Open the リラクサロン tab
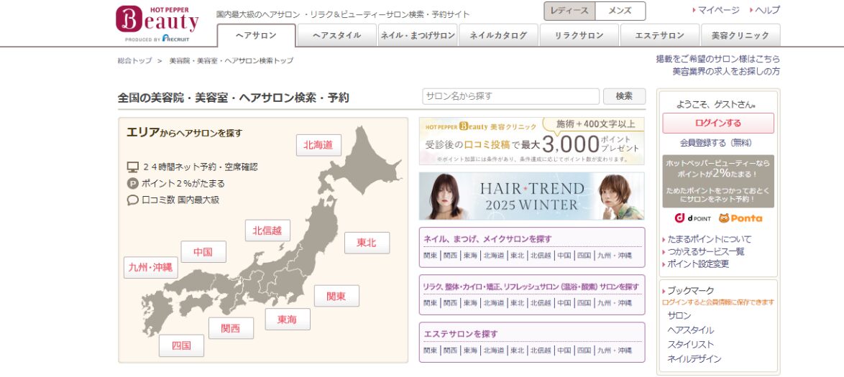 (x=579, y=35)
